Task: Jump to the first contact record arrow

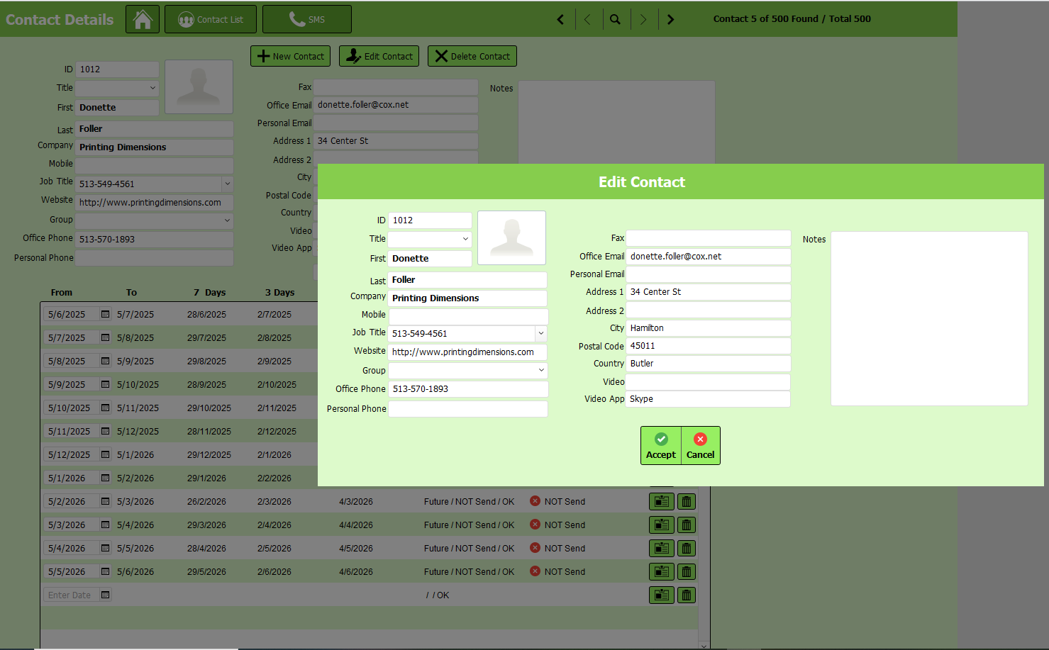Action: point(560,19)
